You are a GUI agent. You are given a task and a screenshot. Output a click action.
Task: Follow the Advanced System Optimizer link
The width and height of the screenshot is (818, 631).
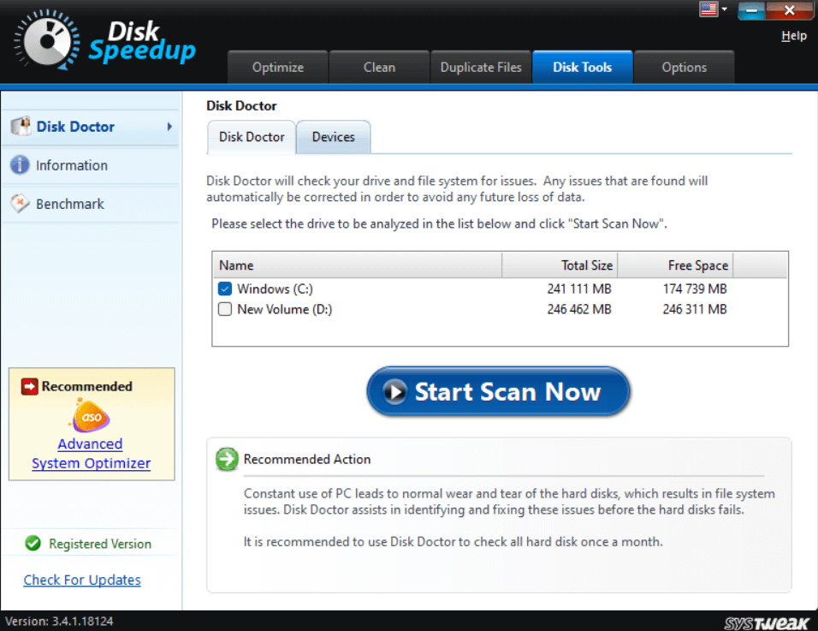coord(90,454)
